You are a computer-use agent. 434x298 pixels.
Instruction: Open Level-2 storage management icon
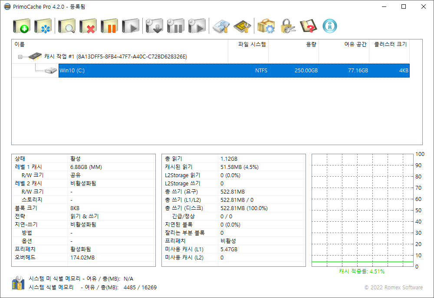point(221,26)
